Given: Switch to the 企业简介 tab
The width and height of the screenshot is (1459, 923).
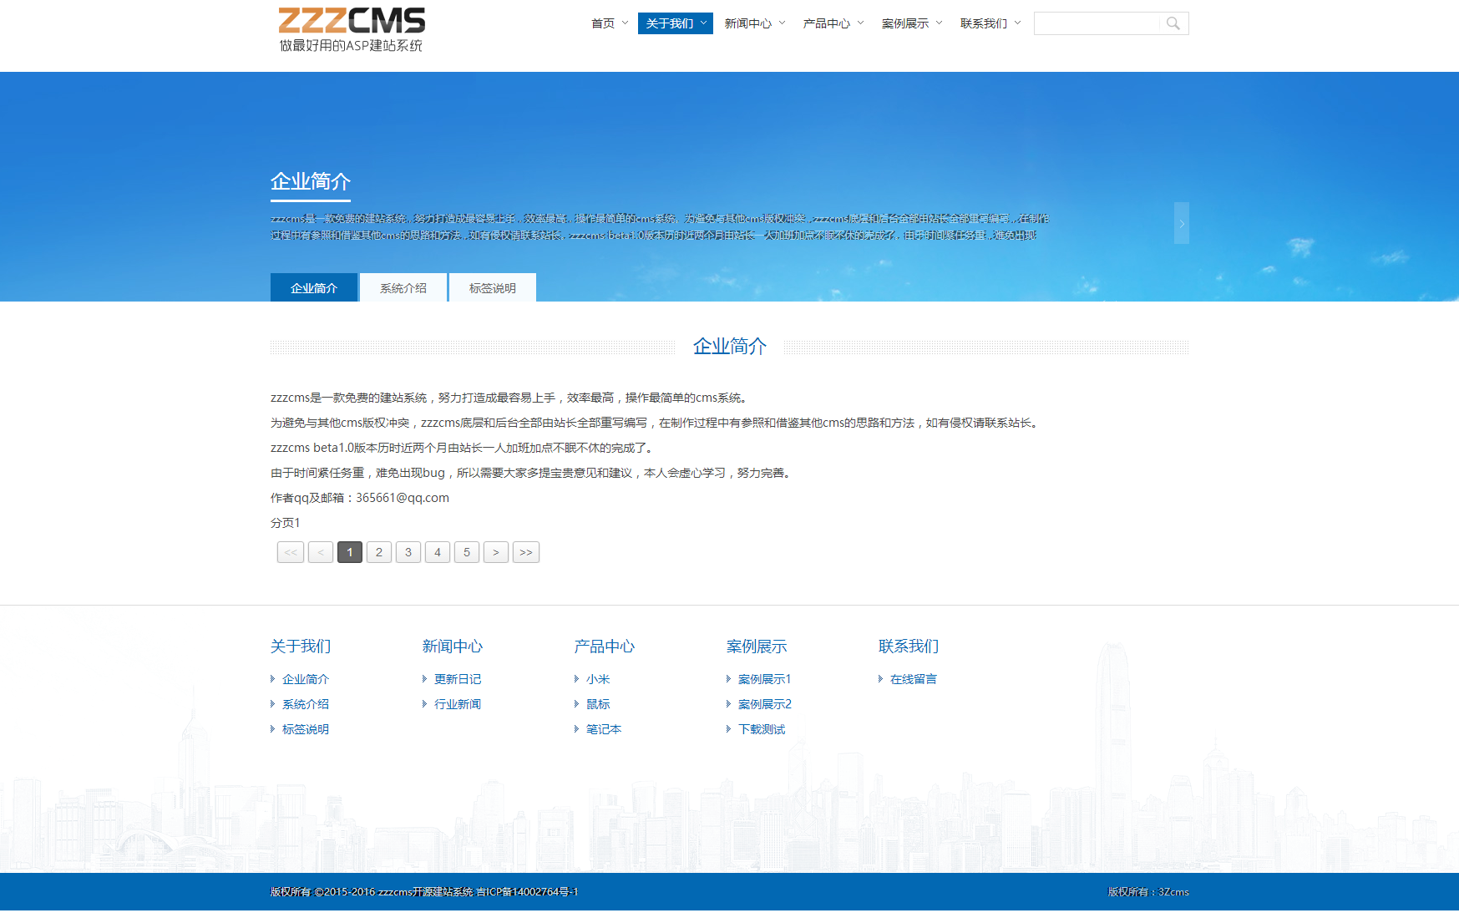Looking at the screenshot, I should 314,287.
